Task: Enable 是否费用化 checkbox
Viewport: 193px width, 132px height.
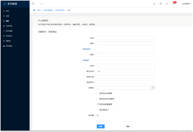Action: [x=98, y=110]
